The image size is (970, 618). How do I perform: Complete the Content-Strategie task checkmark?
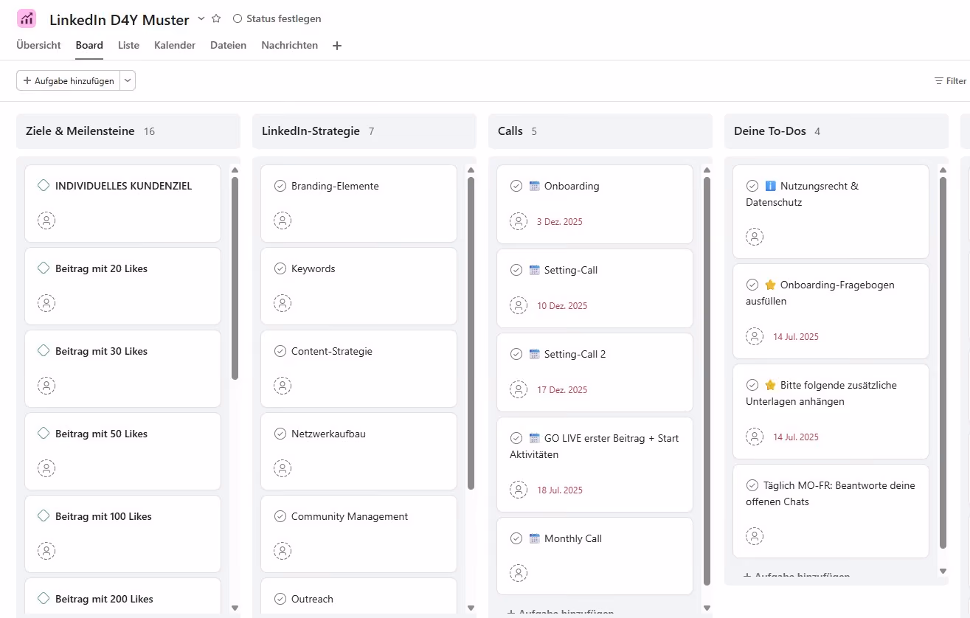click(x=280, y=351)
